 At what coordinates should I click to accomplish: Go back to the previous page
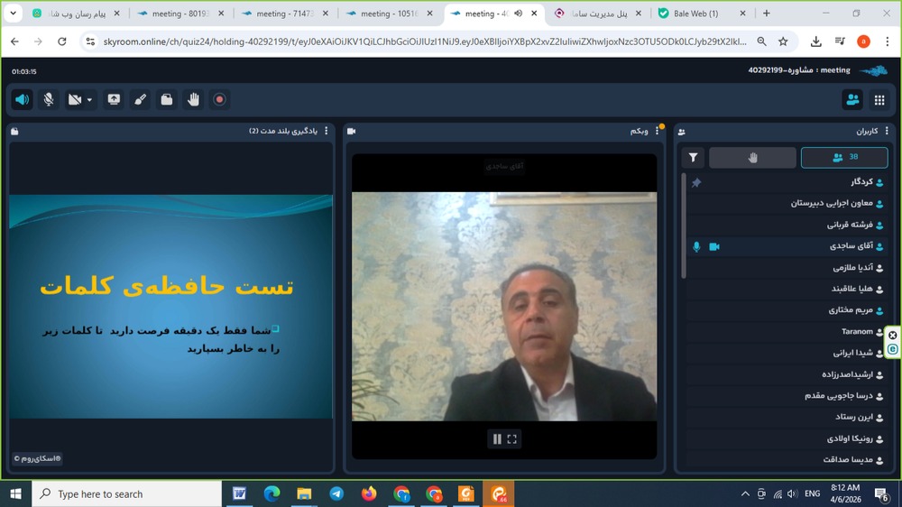tap(15, 41)
